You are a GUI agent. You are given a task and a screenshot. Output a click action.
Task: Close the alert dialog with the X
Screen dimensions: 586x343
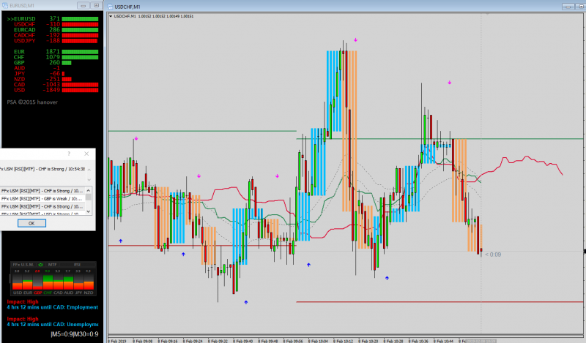point(86,154)
